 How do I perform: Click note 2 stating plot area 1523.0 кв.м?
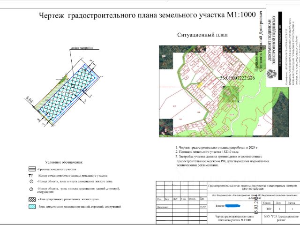tap(207, 152)
